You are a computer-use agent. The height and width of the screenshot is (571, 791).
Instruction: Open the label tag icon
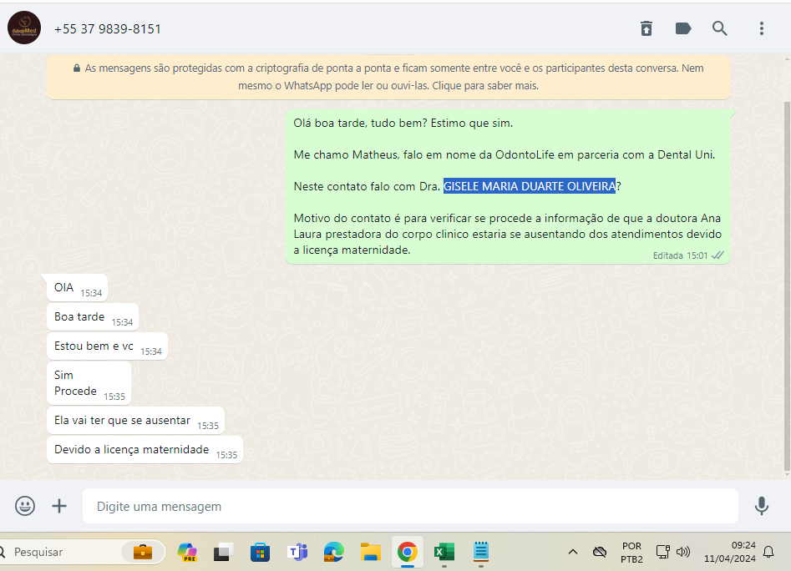(x=683, y=28)
